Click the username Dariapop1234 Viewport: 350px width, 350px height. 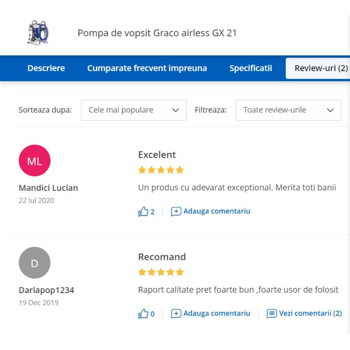pos(46,290)
